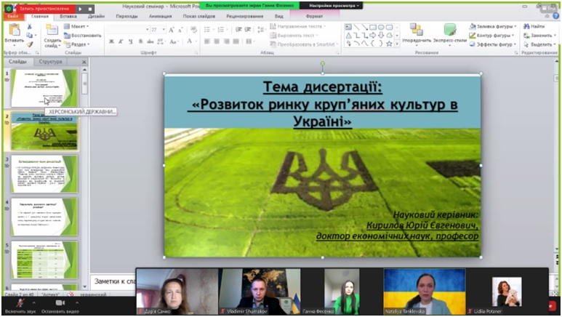Click the PowerPoint Help question mark icon
Image resolution: width=562 pixels, height=317 pixels.
click(x=556, y=16)
